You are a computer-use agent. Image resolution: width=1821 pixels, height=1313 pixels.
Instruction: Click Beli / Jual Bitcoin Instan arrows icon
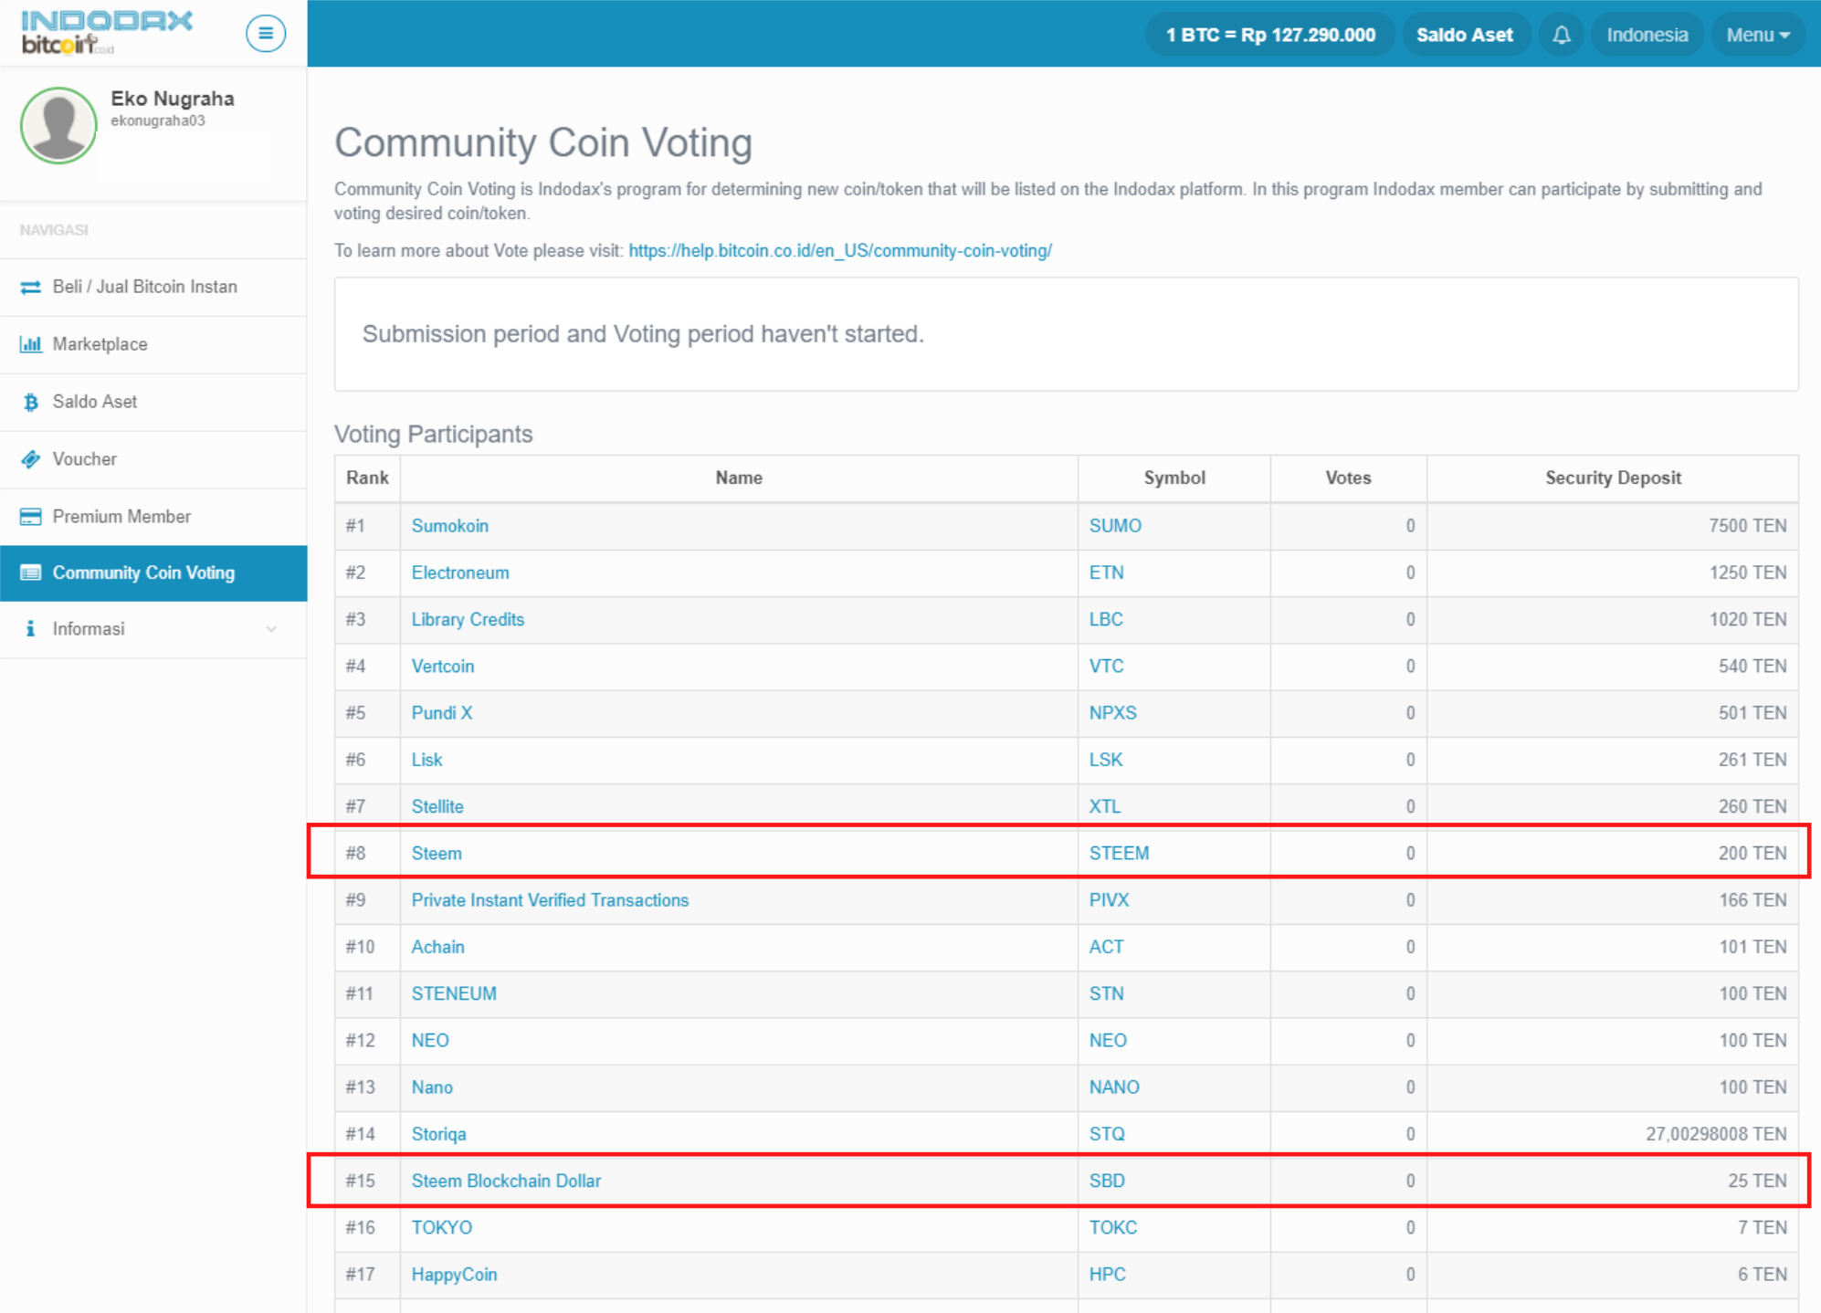(30, 287)
